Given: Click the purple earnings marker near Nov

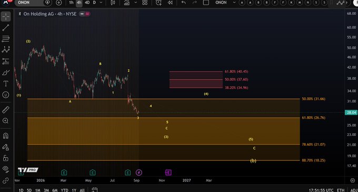Looking at the screenshot, I should pos(168,173).
